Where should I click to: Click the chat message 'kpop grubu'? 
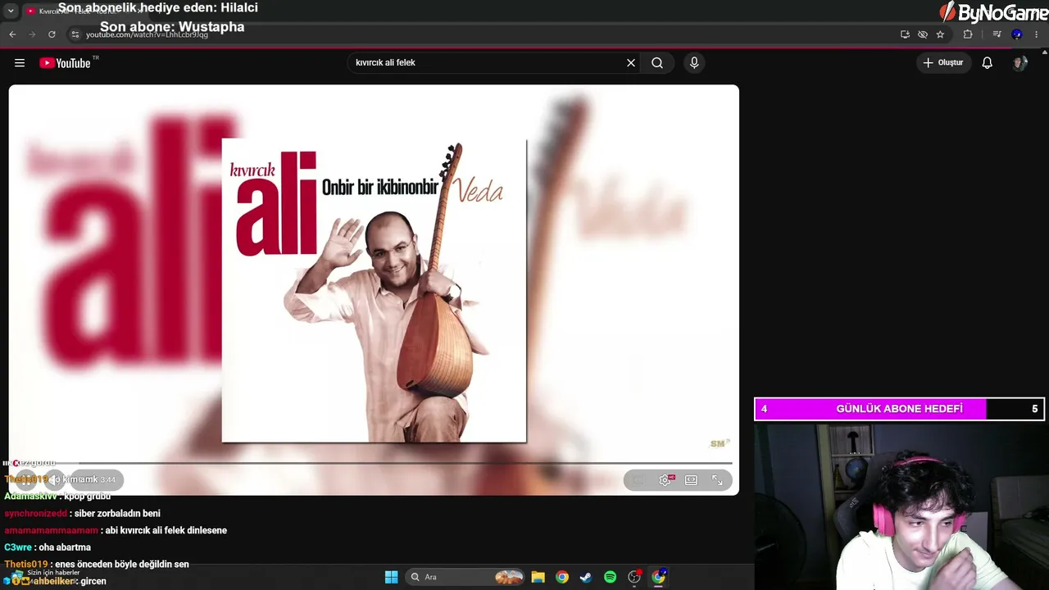coord(87,497)
